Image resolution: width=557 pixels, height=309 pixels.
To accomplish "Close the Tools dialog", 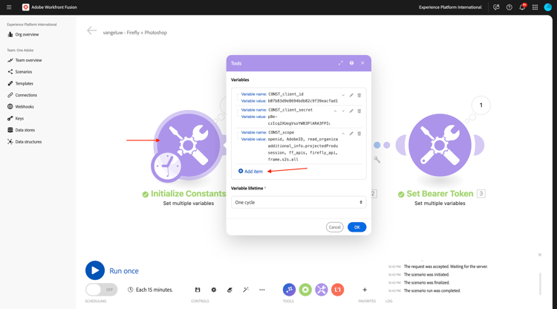I will pos(362,63).
